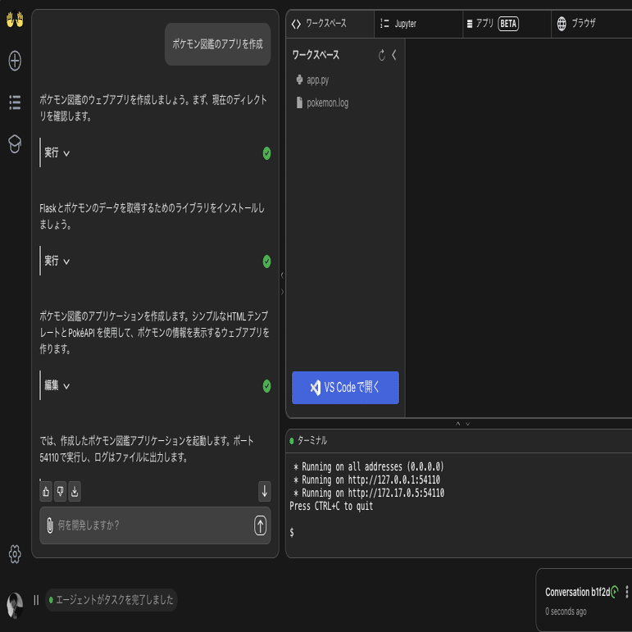
Task: Click the thumbs down feedback icon
Action: [61, 491]
